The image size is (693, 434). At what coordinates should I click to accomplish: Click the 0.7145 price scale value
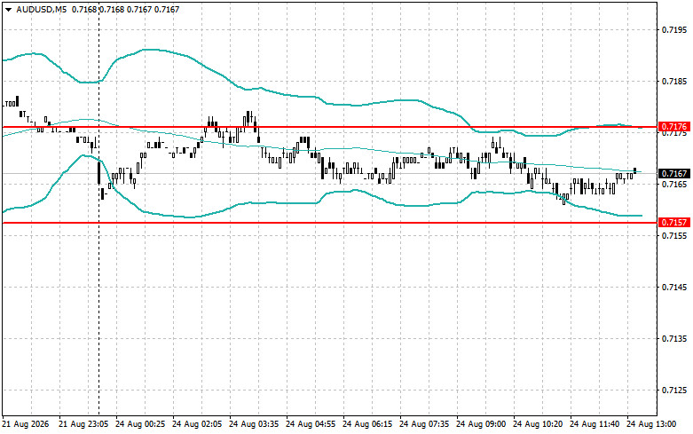674,288
